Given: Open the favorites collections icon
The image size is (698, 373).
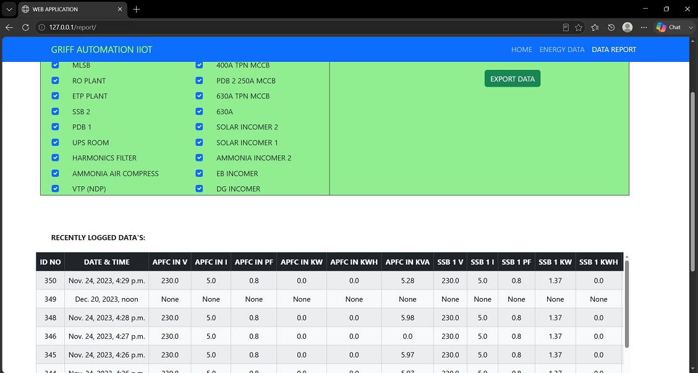Looking at the screenshot, I should point(595,27).
